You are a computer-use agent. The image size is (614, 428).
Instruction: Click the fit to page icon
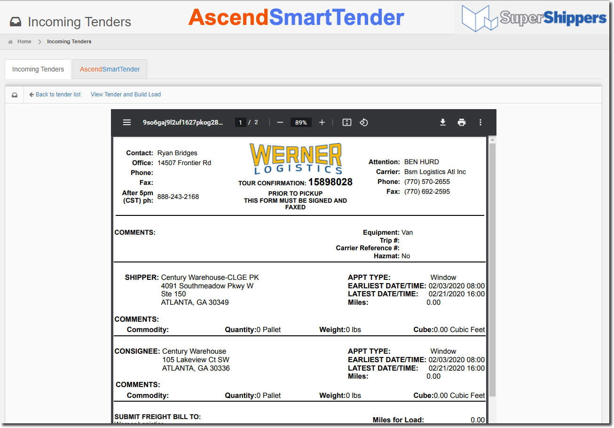tap(347, 122)
